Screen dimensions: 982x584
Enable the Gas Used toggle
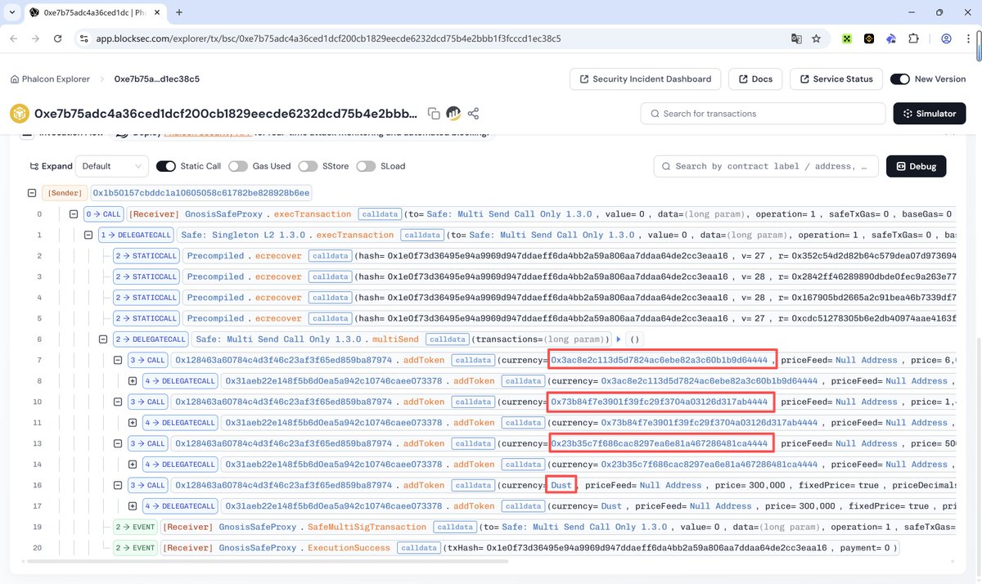click(237, 166)
